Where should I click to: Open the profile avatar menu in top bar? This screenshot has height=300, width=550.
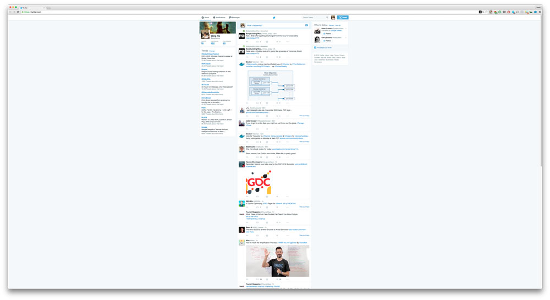point(333,17)
